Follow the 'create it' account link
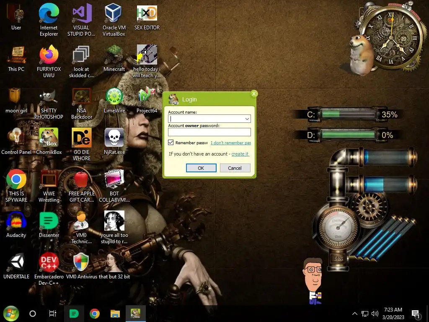 pos(240,154)
